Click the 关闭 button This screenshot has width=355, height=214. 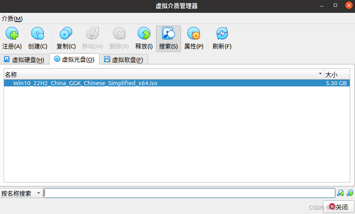339,207
